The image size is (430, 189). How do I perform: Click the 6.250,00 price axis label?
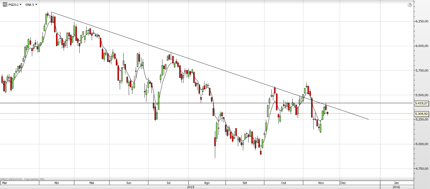pos(422,21)
